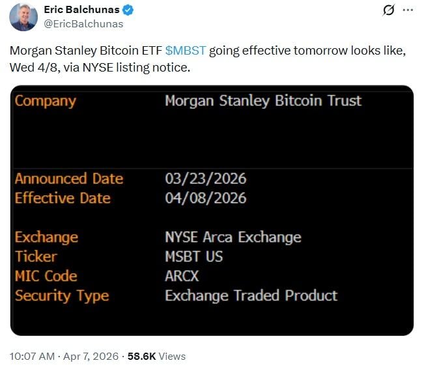Click the Company label in the notice
Screen dimensions: 424x365
coord(45,101)
